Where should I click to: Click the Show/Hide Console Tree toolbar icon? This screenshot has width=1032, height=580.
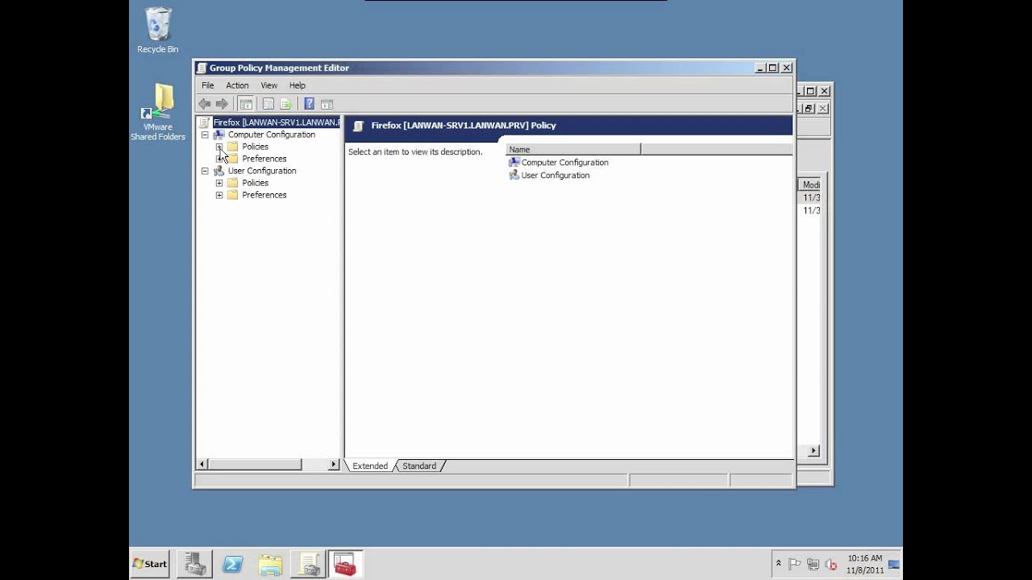point(246,103)
